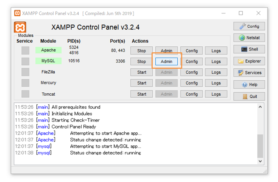Click the XAMPP title bar icon

tap(17, 13)
